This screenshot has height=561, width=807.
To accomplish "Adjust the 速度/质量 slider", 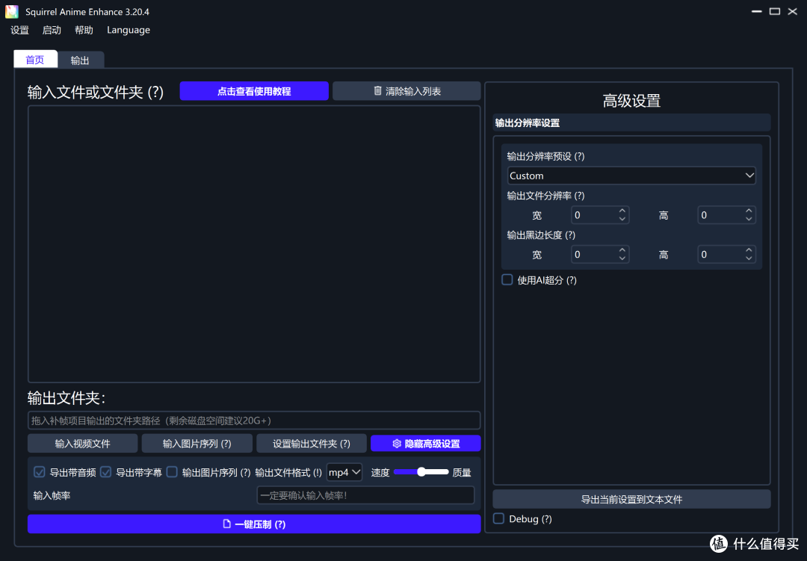I will pyautogui.click(x=421, y=471).
